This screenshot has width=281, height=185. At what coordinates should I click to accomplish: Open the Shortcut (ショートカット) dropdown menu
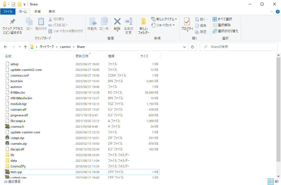163,25
